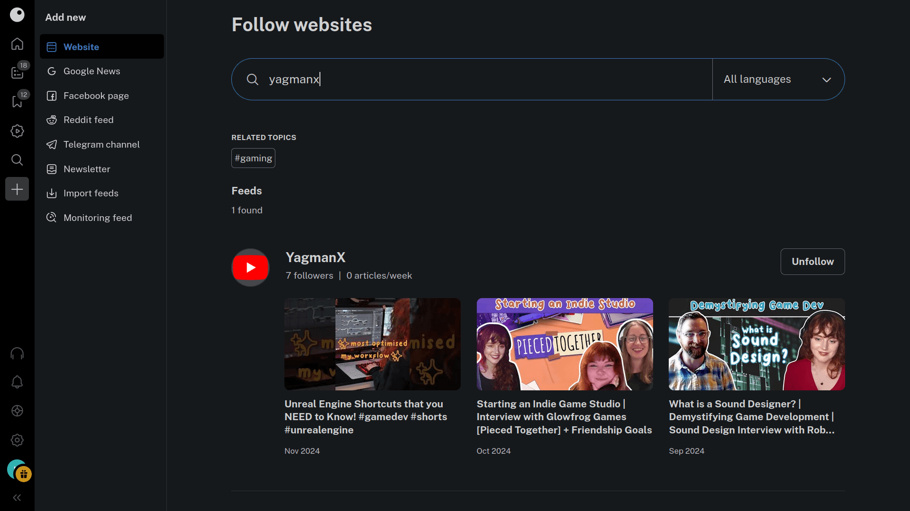Select Telegram channel option
The width and height of the screenshot is (910, 511).
click(x=102, y=144)
